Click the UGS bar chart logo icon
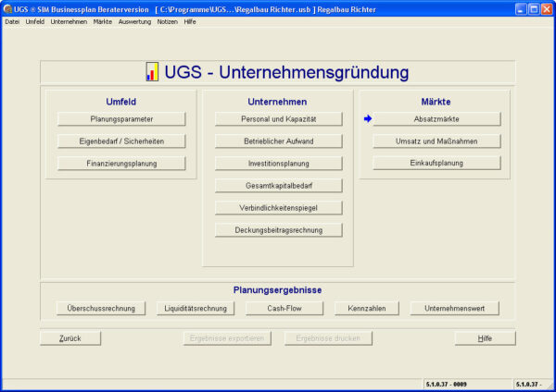 tap(152, 72)
